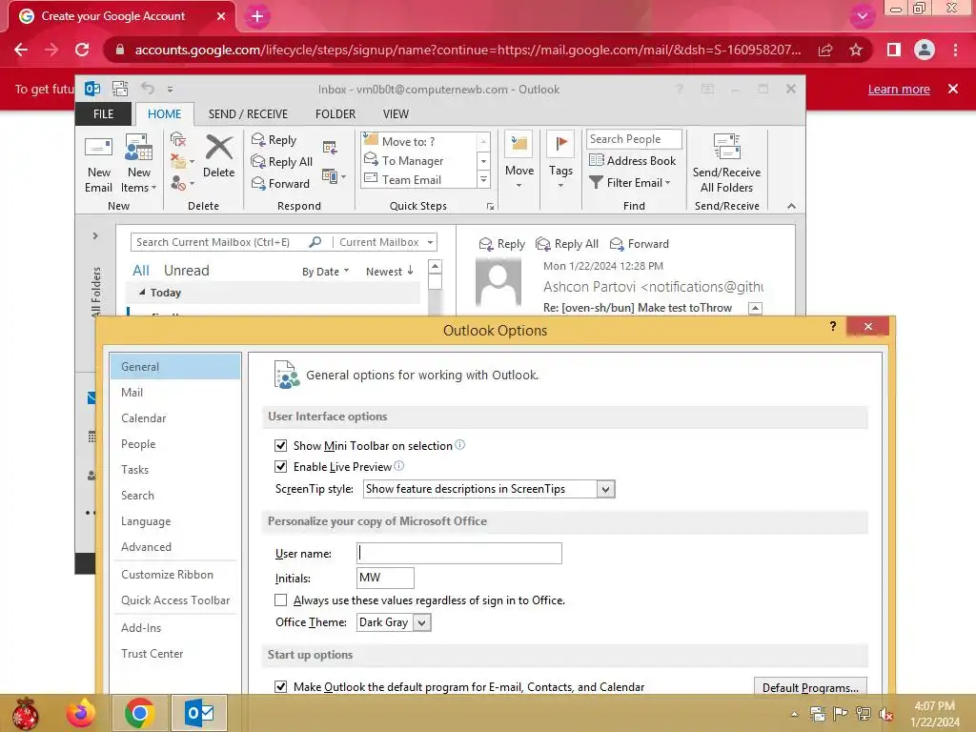Collapse the Today group

click(142, 292)
